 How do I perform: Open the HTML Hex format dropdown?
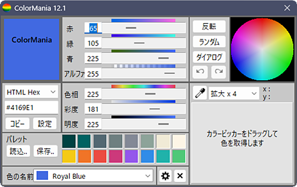[x=31, y=92]
